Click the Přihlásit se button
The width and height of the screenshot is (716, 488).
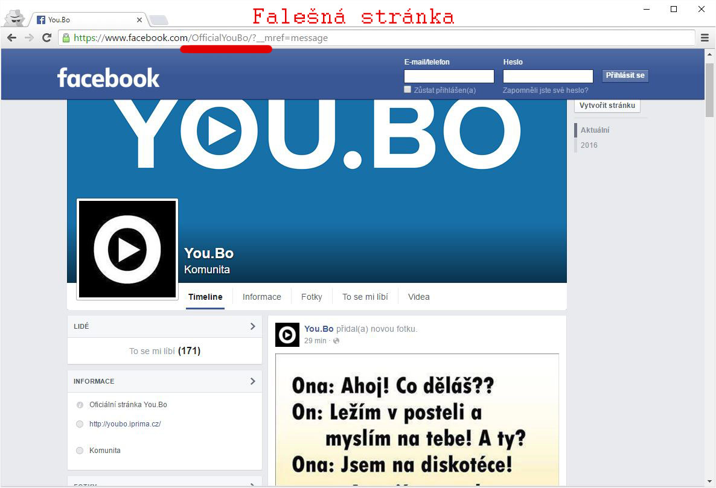[x=625, y=76]
